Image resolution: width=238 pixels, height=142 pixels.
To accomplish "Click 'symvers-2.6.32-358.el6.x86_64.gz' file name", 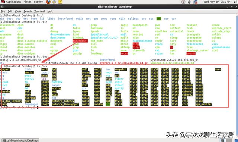I will (x=123, y=63).
